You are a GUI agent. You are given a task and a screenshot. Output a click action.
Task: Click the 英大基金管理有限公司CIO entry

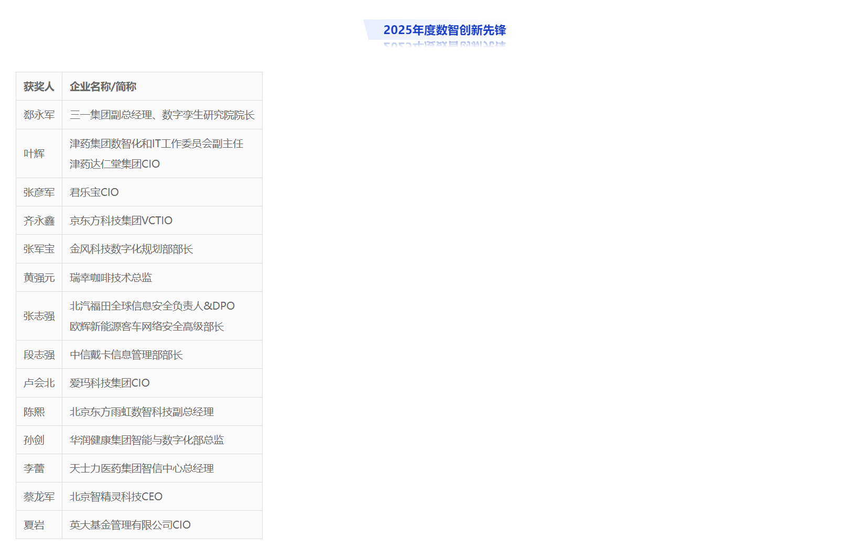130,525
